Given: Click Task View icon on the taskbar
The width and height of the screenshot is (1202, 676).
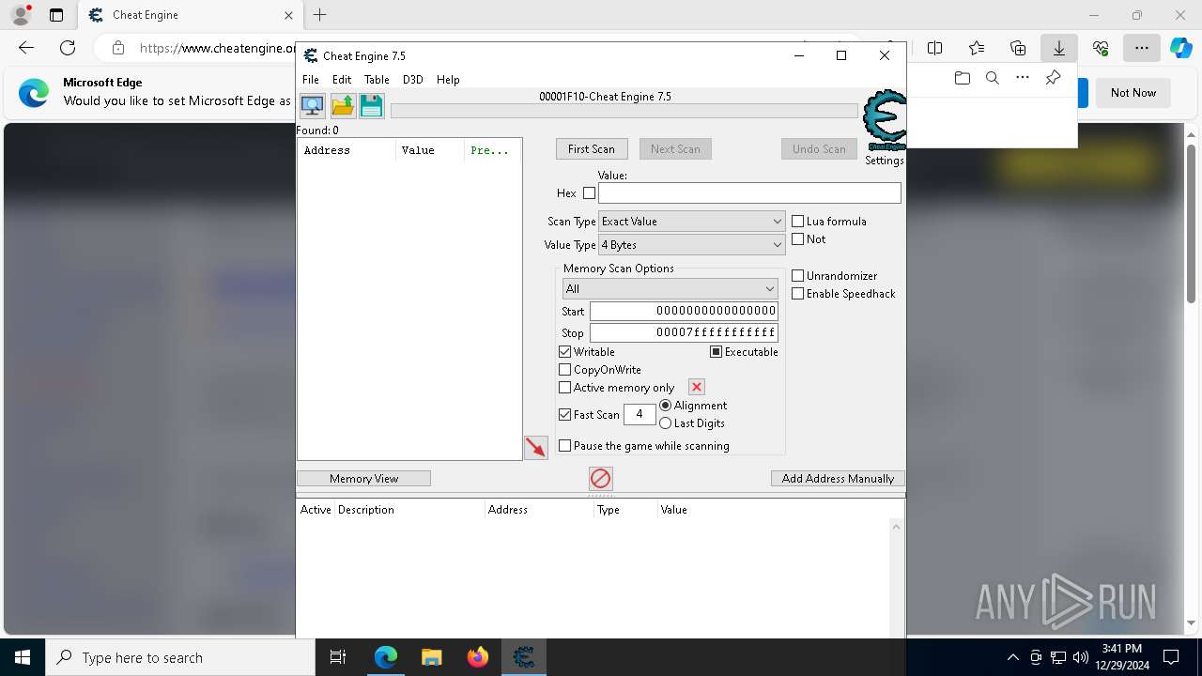Looking at the screenshot, I should click(x=338, y=657).
